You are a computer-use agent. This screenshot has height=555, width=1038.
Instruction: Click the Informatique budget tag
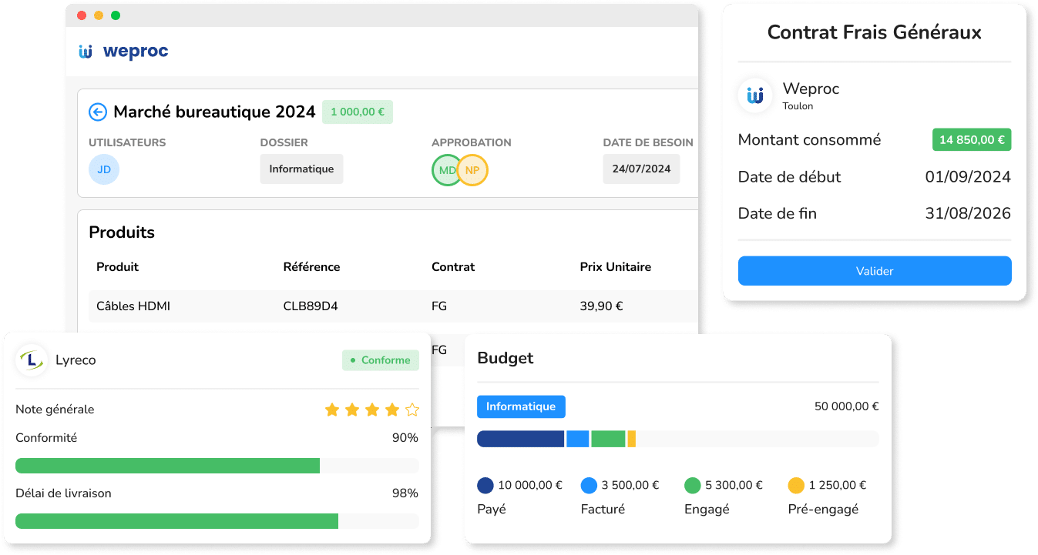(x=521, y=406)
